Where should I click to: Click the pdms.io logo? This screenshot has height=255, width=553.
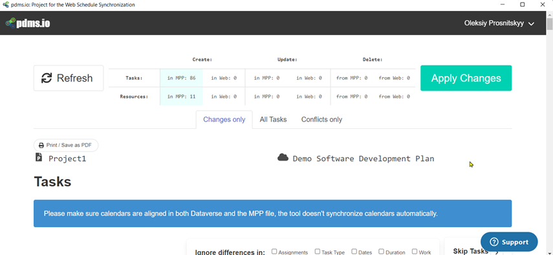point(28,23)
